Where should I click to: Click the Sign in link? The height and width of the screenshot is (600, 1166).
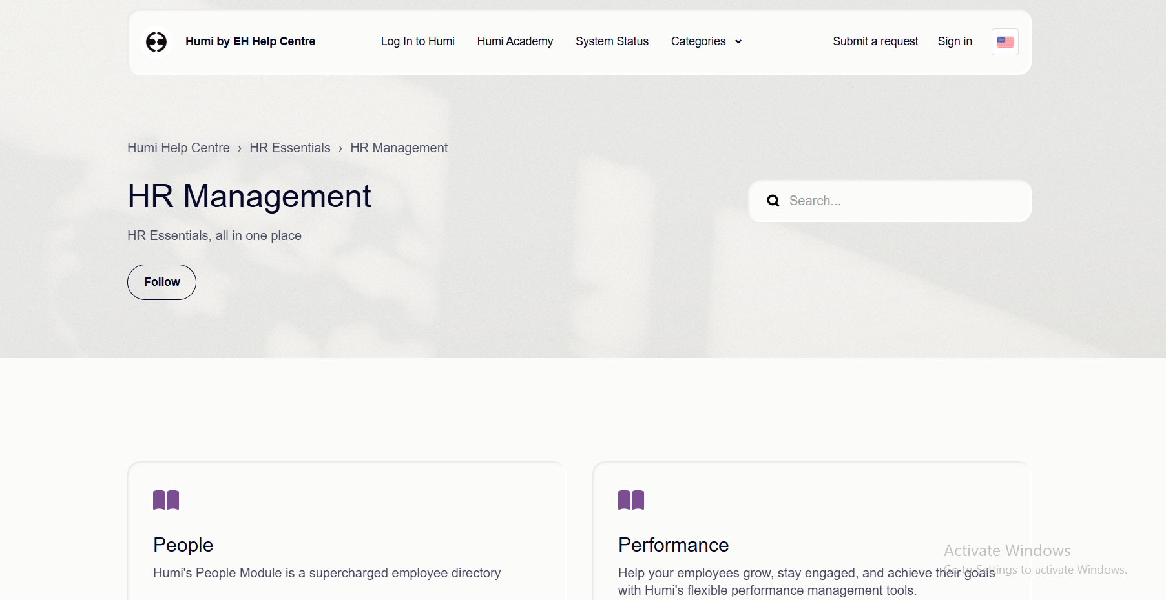(x=955, y=41)
